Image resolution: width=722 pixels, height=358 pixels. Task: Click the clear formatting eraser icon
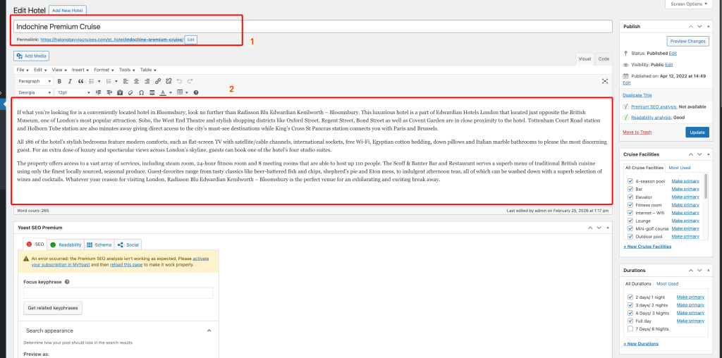[x=131, y=92]
